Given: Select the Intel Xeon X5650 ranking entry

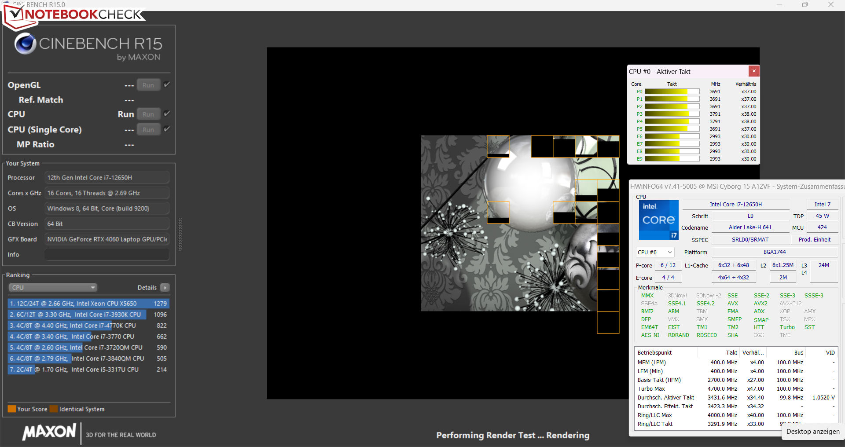Looking at the screenshot, I should coord(88,304).
